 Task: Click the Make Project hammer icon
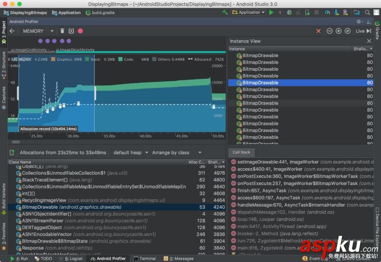(225, 12)
